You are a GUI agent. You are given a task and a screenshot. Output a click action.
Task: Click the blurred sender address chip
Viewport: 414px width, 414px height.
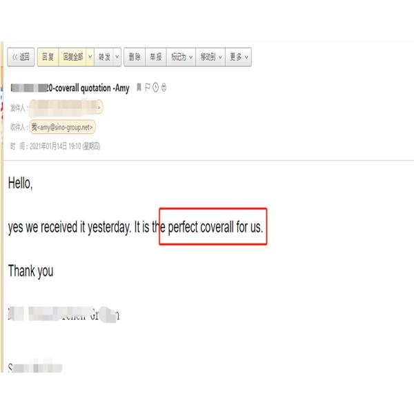click(66, 108)
